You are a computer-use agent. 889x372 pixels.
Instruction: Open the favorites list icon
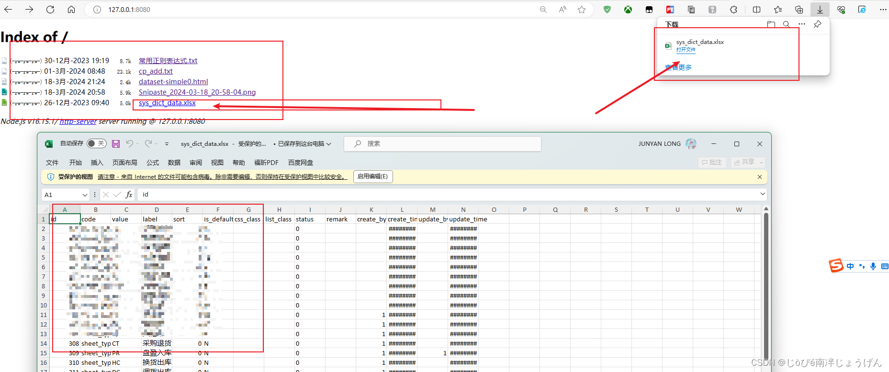tap(778, 10)
